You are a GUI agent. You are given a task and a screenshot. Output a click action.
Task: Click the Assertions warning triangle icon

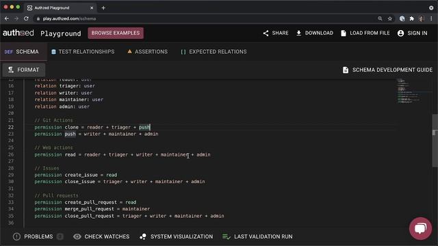(x=129, y=51)
